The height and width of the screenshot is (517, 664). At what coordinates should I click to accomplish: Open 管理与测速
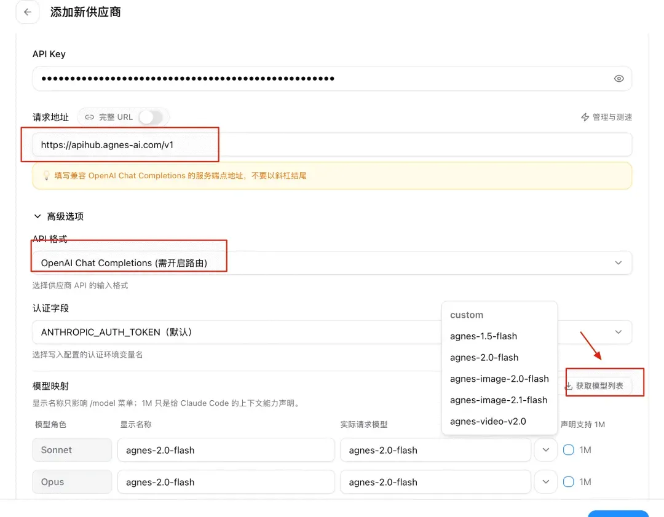[606, 117]
